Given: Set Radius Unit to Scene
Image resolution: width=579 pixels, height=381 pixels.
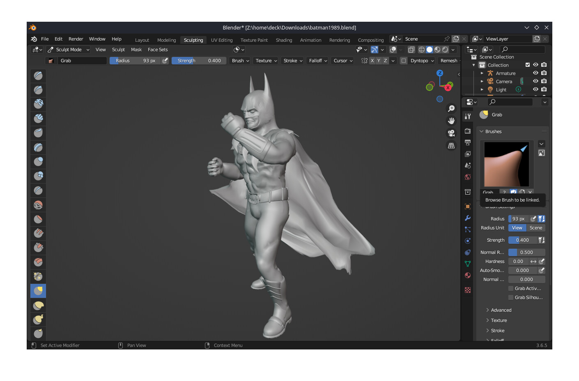Looking at the screenshot, I should coord(536,228).
